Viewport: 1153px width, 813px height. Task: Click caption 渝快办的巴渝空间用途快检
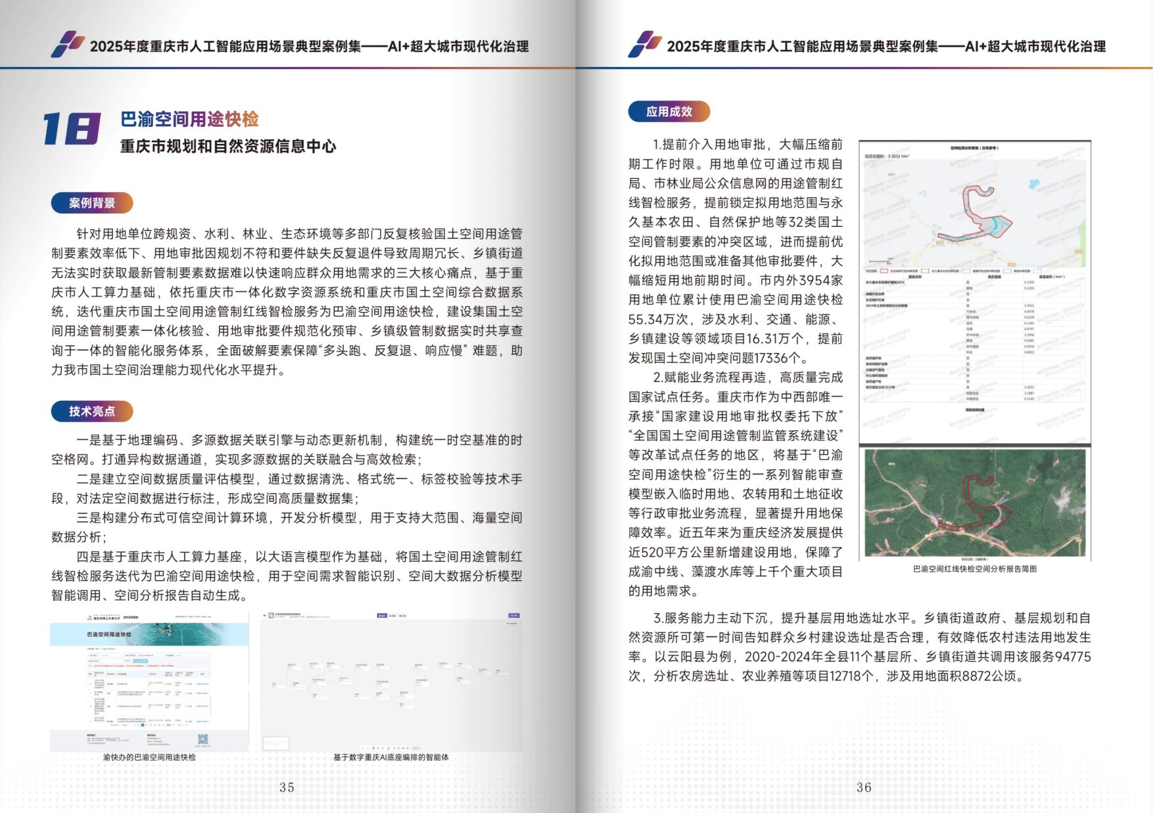[x=149, y=757]
